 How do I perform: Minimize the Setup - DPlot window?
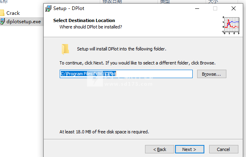pos(197,8)
